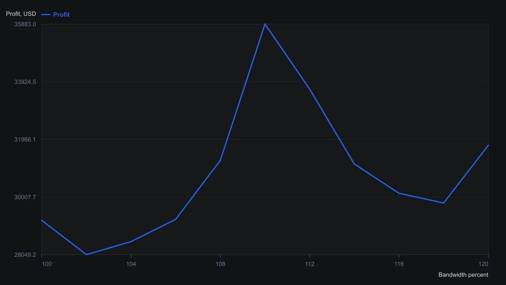
Task: Click the 112 x-axis tick label
Action: coord(310,264)
